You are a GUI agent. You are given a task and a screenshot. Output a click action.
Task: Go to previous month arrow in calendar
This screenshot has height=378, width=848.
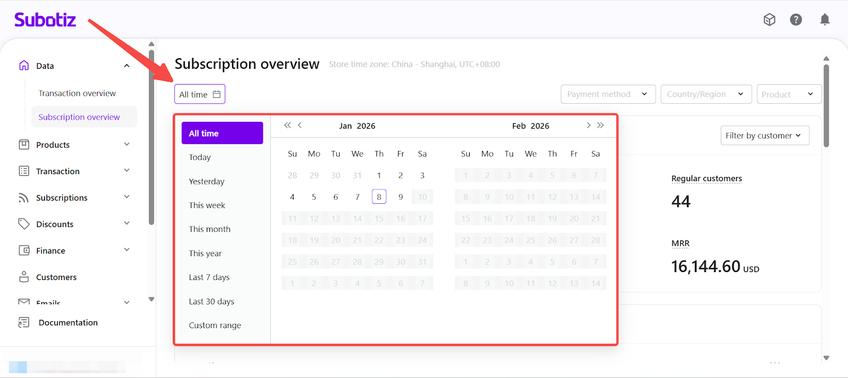click(x=300, y=125)
